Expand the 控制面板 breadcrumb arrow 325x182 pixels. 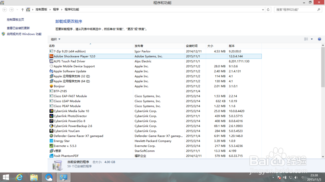click(x=50, y=9)
